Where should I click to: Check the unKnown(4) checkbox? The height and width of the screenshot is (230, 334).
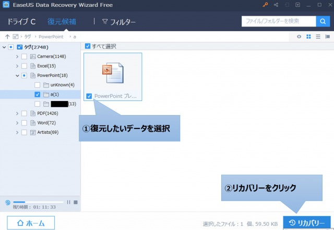tap(37, 85)
